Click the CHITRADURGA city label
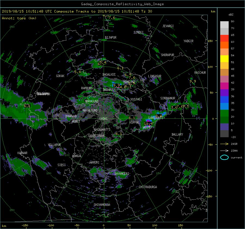 click(148, 187)
